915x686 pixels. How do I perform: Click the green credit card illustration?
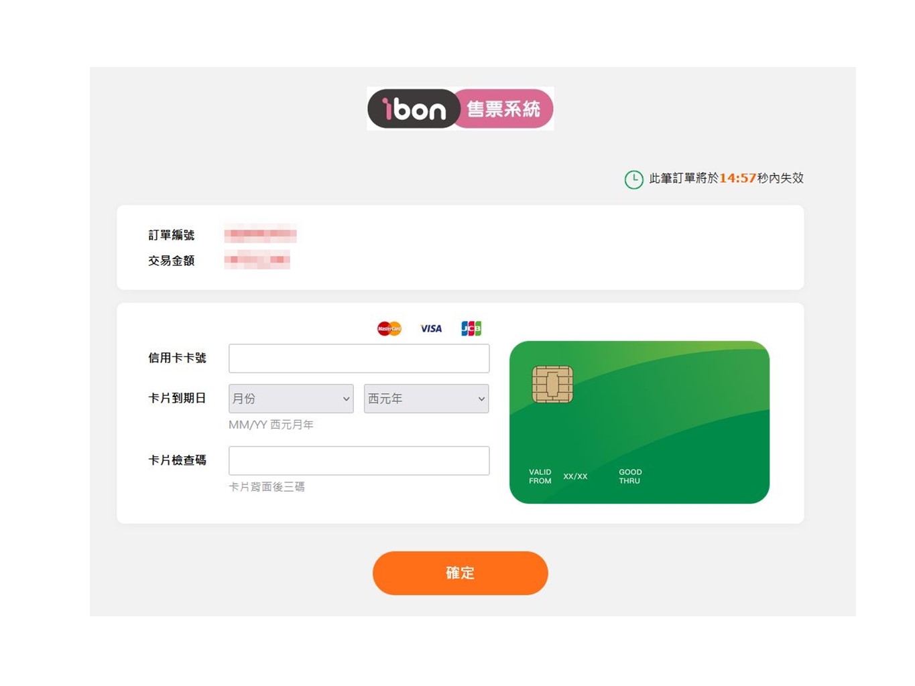pyautogui.click(x=639, y=422)
